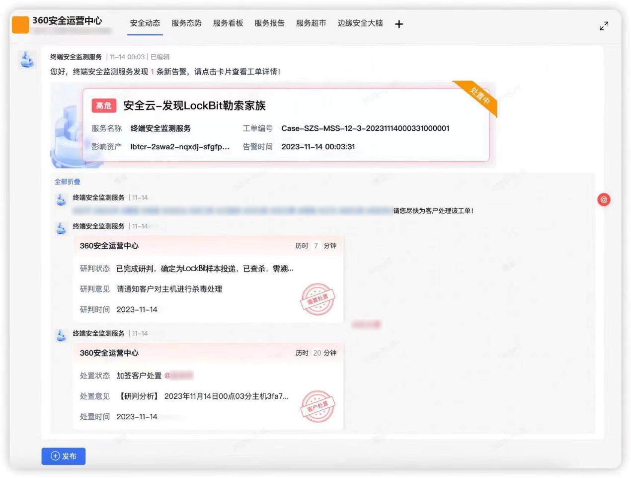This screenshot has width=631, height=478.
Task: Select the 服务报告 tab
Action: click(x=269, y=23)
